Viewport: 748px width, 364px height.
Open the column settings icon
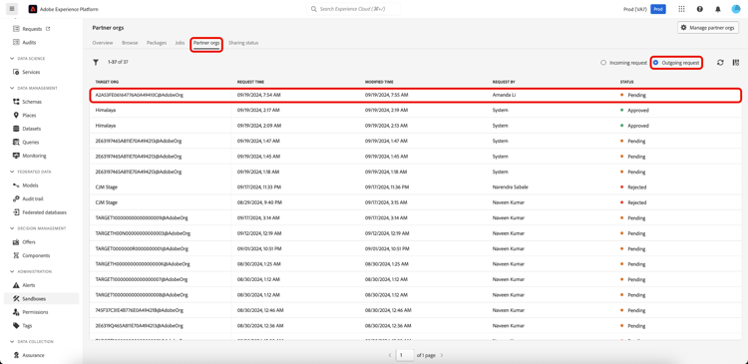736,63
